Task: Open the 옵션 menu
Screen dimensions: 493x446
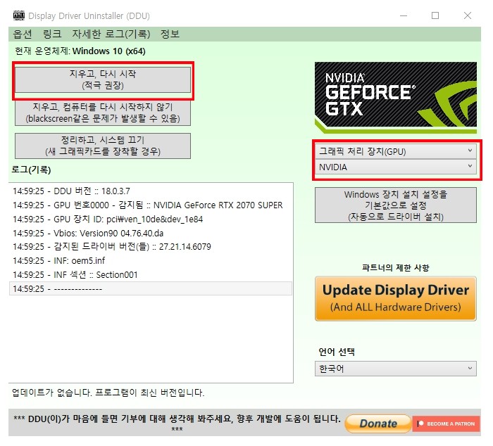Action: point(23,34)
